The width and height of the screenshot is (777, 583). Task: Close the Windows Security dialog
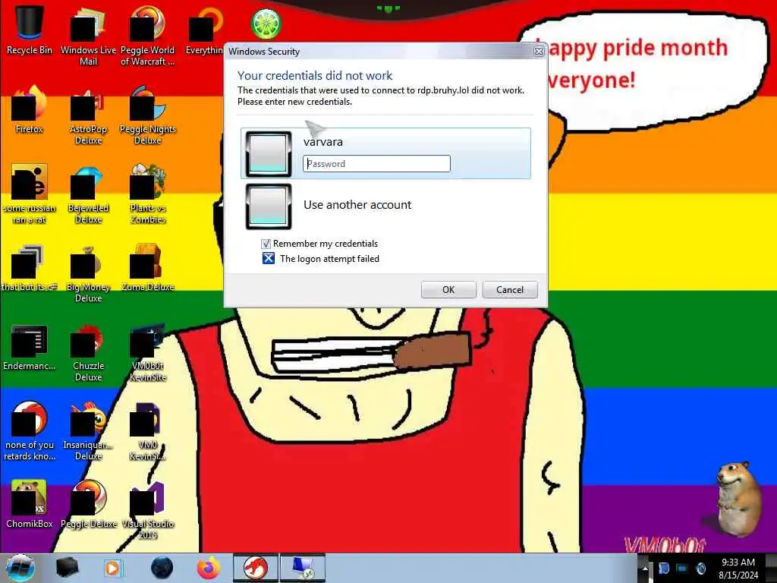click(539, 51)
